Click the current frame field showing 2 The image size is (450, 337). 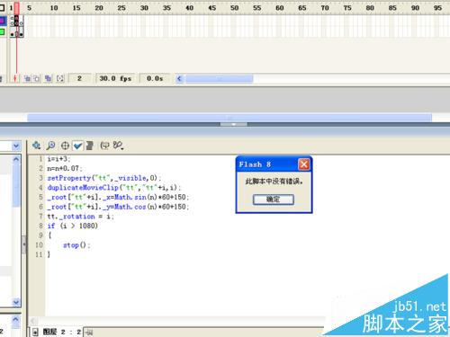tap(79, 78)
